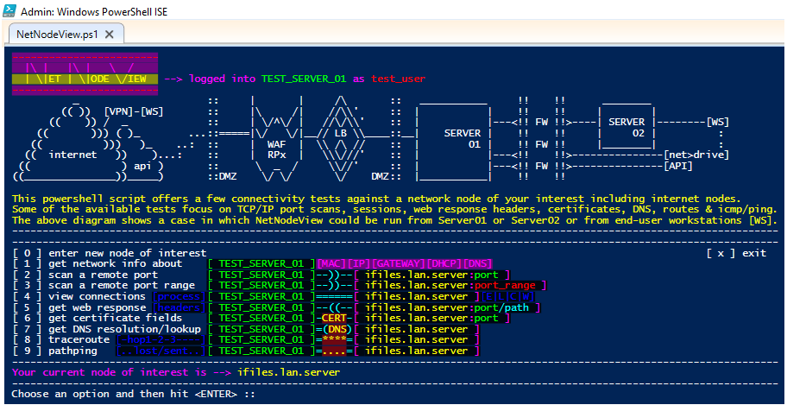The height and width of the screenshot is (405, 787).
Task: Click the [IP] tag
Action: [359, 263]
